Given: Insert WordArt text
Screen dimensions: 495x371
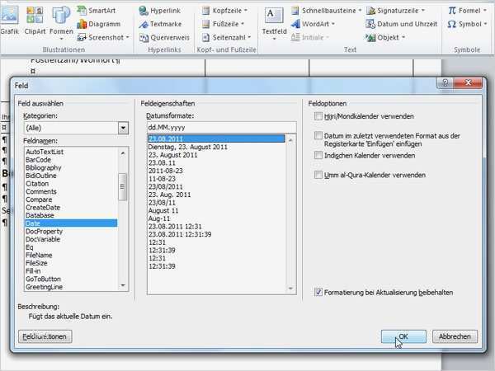Looking at the screenshot, I should [313, 24].
